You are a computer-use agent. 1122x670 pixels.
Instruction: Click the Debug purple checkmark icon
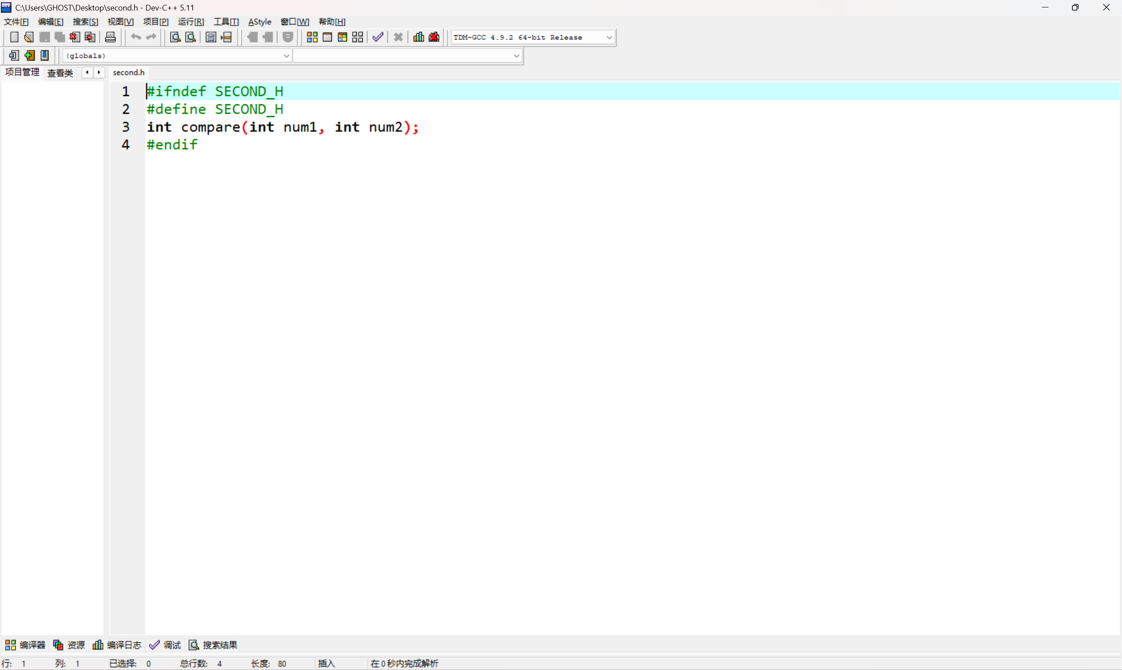378,37
